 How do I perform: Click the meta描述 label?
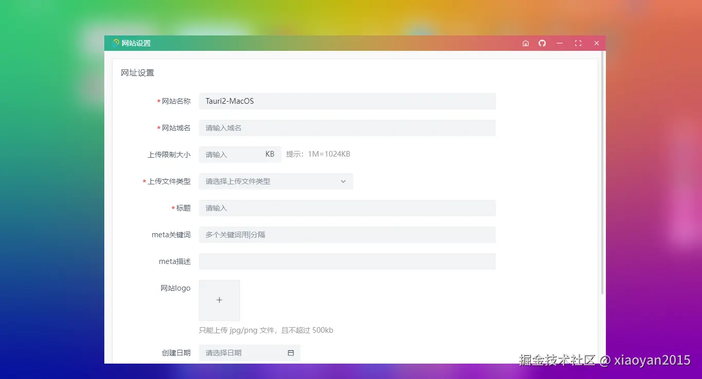click(x=175, y=261)
